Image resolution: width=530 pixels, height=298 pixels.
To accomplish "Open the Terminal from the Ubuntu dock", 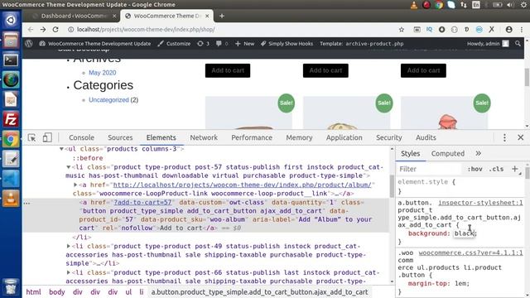I will click(x=11, y=60).
